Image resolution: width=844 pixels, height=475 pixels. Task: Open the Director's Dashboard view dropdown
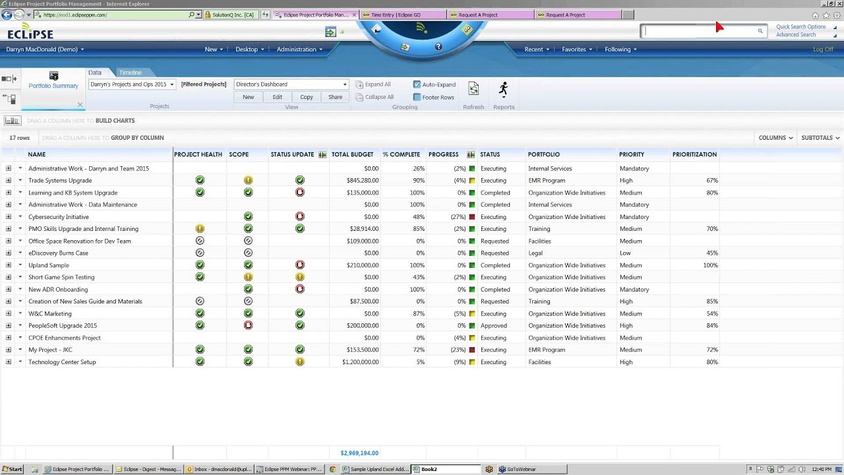(x=291, y=84)
